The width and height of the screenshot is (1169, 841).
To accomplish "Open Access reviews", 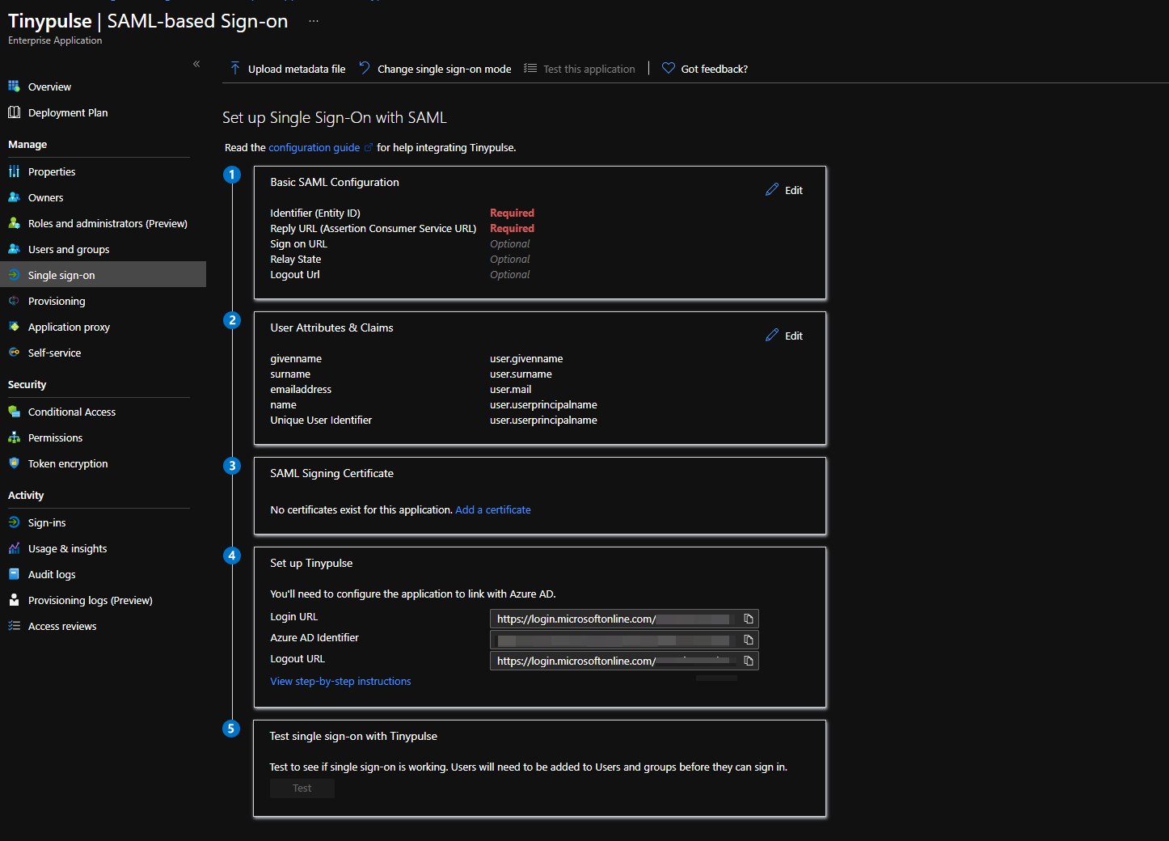I will (x=62, y=626).
